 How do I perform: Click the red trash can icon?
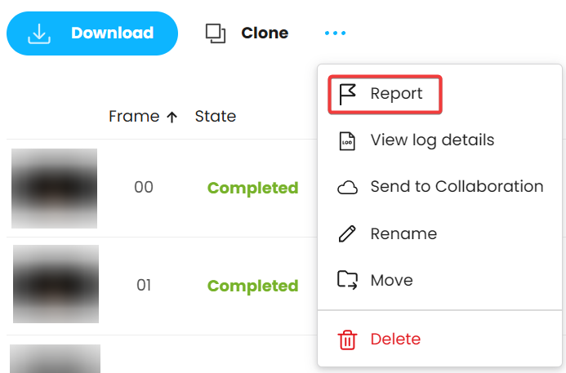[x=347, y=340]
